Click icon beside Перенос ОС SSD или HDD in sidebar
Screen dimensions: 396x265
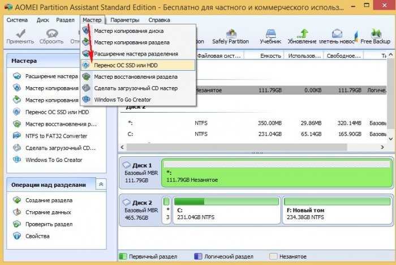click(17, 112)
